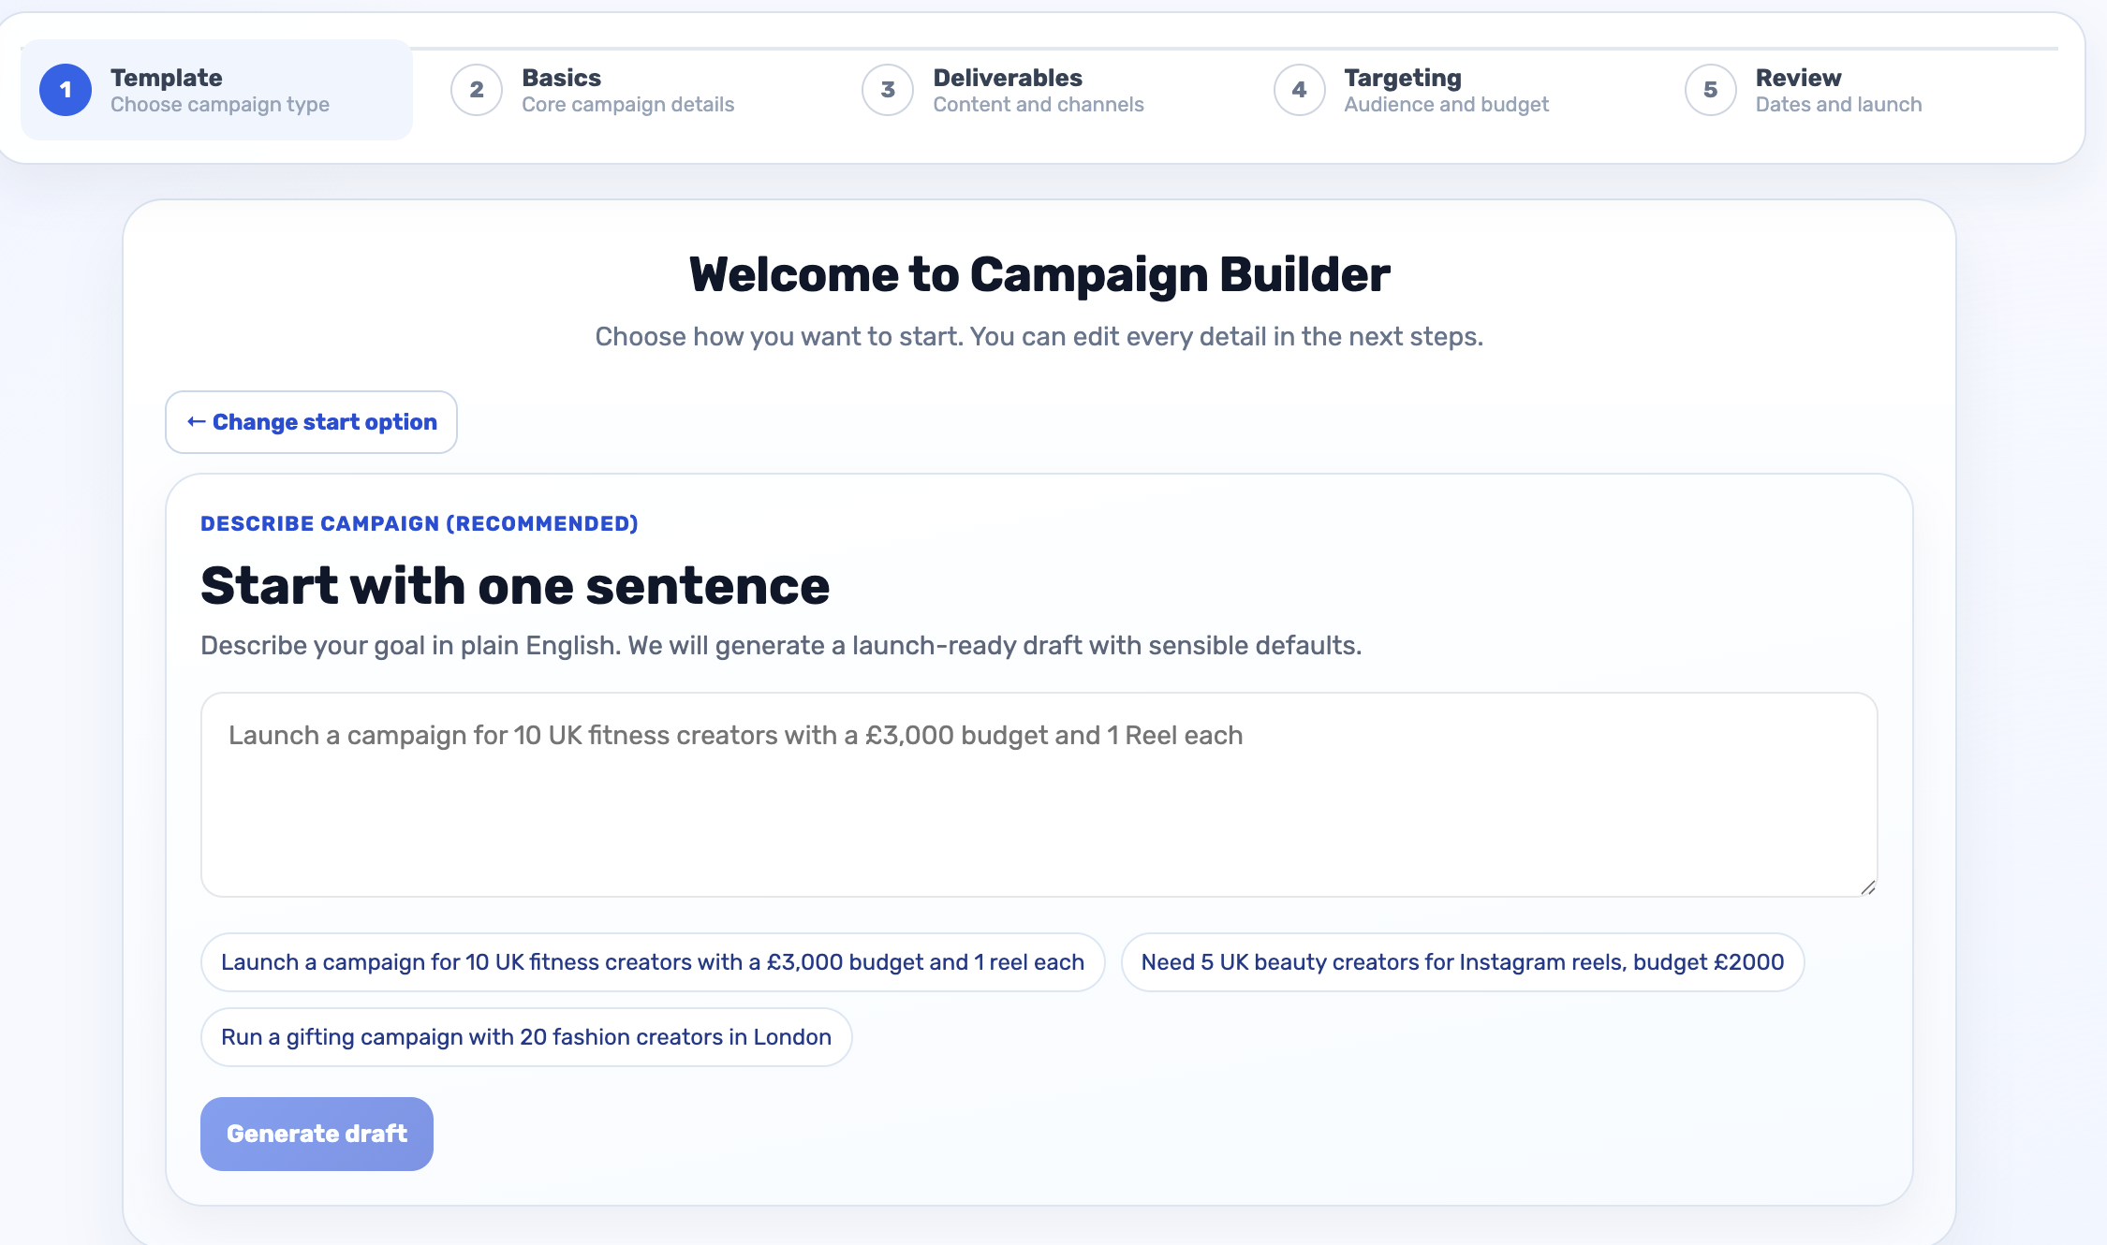The image size is (2107, 1245).
Task: Click the Review step number circle
Action: point(1710,90)
